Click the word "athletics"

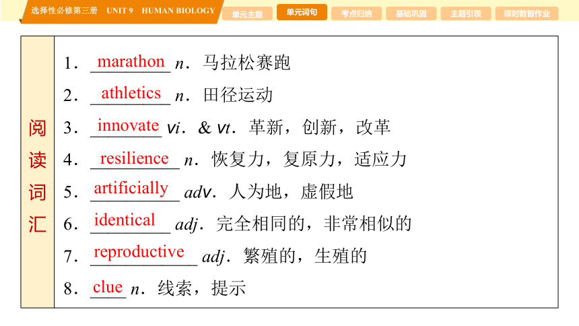131,93
